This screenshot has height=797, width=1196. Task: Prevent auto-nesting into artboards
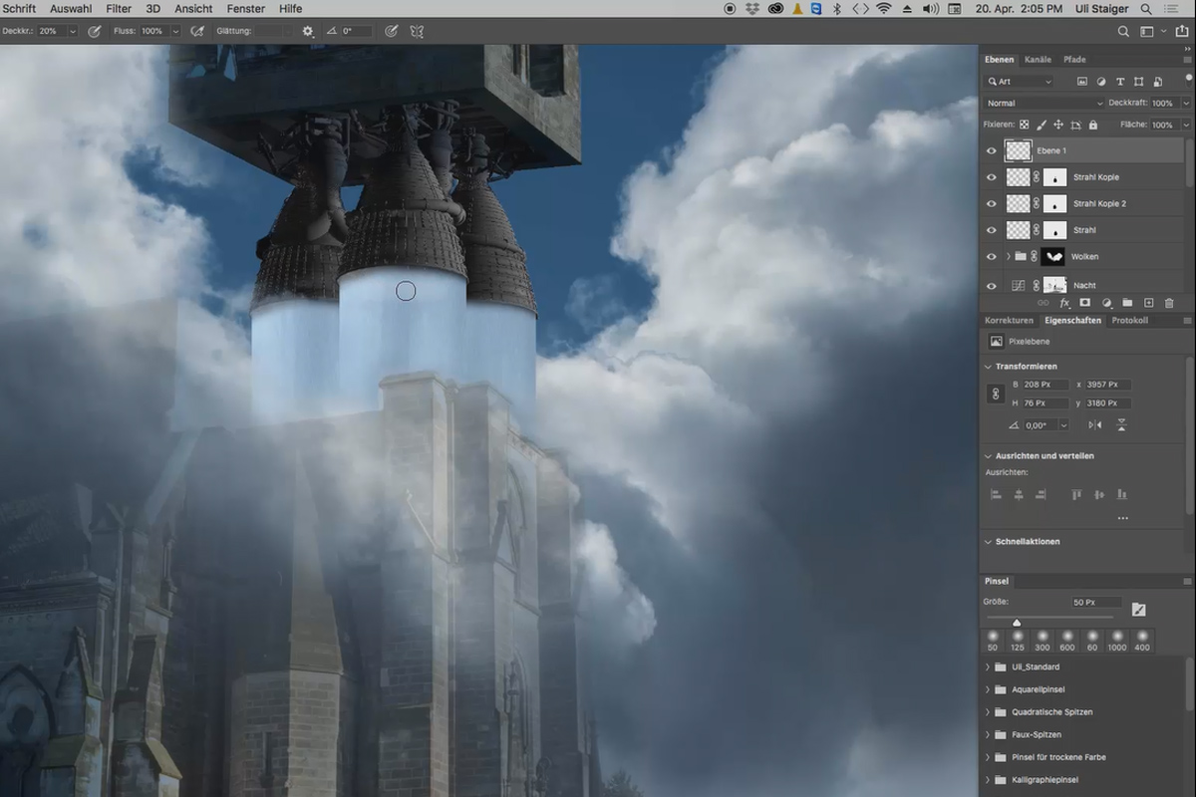tap(1075, 125)
